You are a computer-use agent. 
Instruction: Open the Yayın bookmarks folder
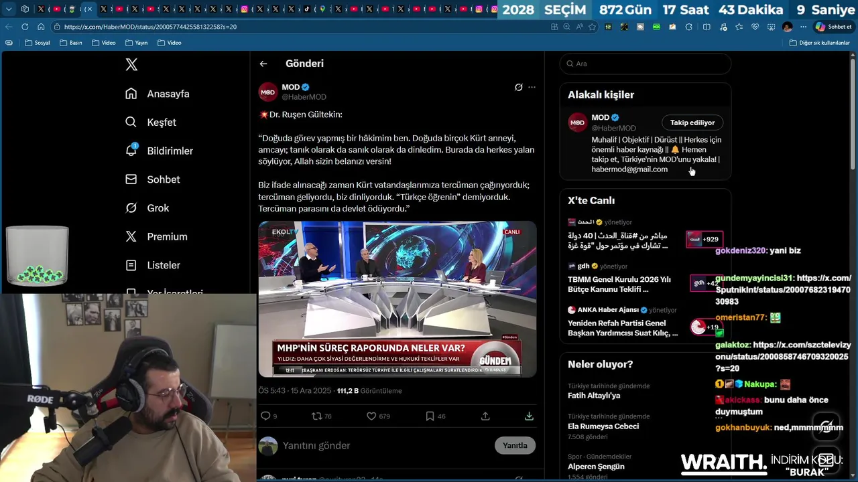pos(136,43)
